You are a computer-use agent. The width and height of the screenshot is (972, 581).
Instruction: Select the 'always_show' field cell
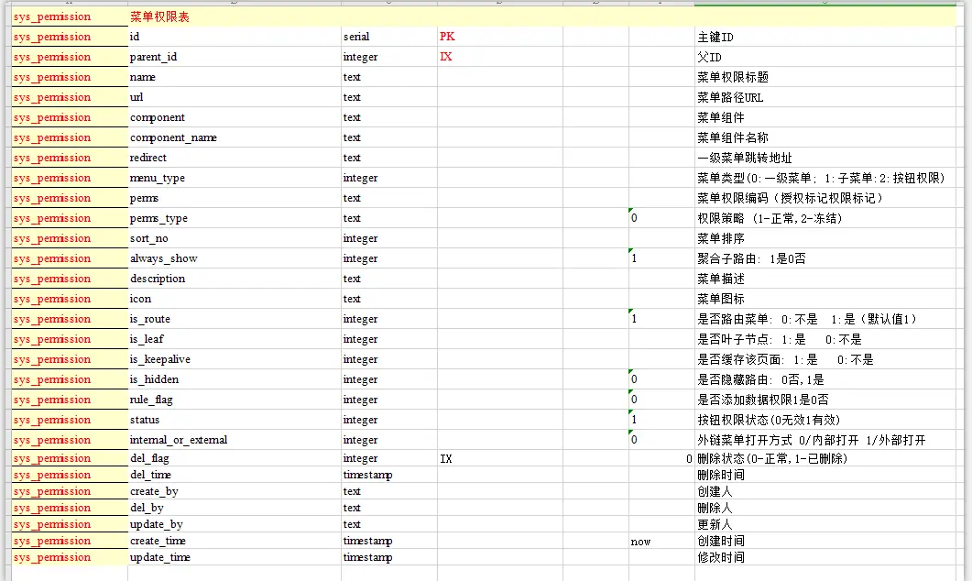click(x=235, y=258)
